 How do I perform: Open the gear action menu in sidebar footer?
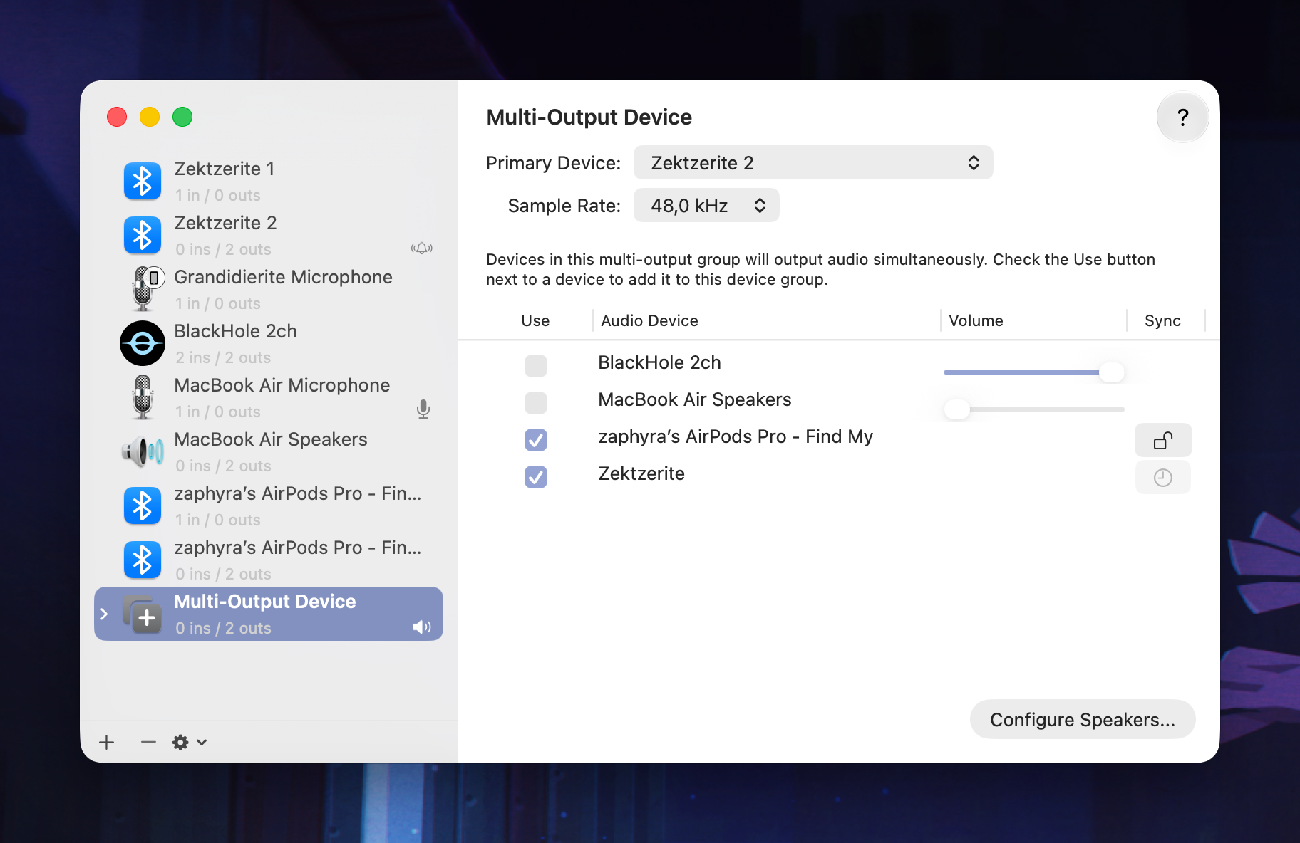[x=190, y=743]
